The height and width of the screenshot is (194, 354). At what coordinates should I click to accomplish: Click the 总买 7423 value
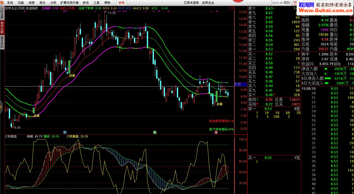click(x=295, y=104)
